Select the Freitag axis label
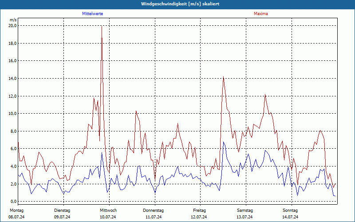The width and height of the screenshot is (355, 222). tap(199, 210)
